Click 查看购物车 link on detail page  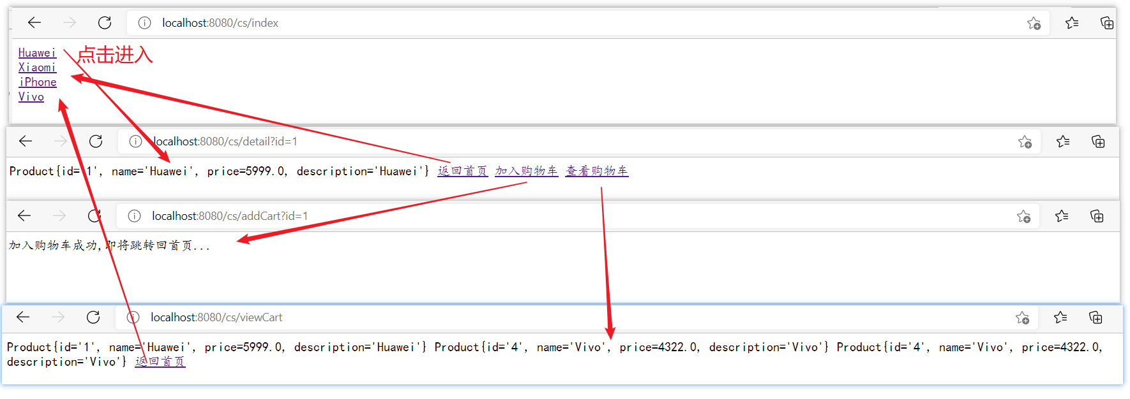point(596,171)
